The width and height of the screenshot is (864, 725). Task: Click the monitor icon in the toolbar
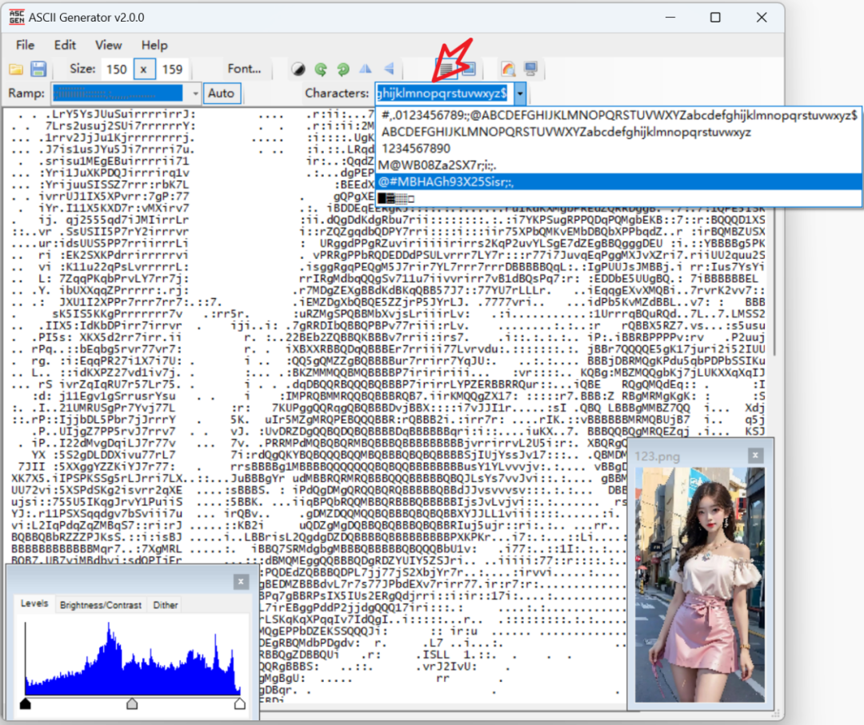[530, 70]
